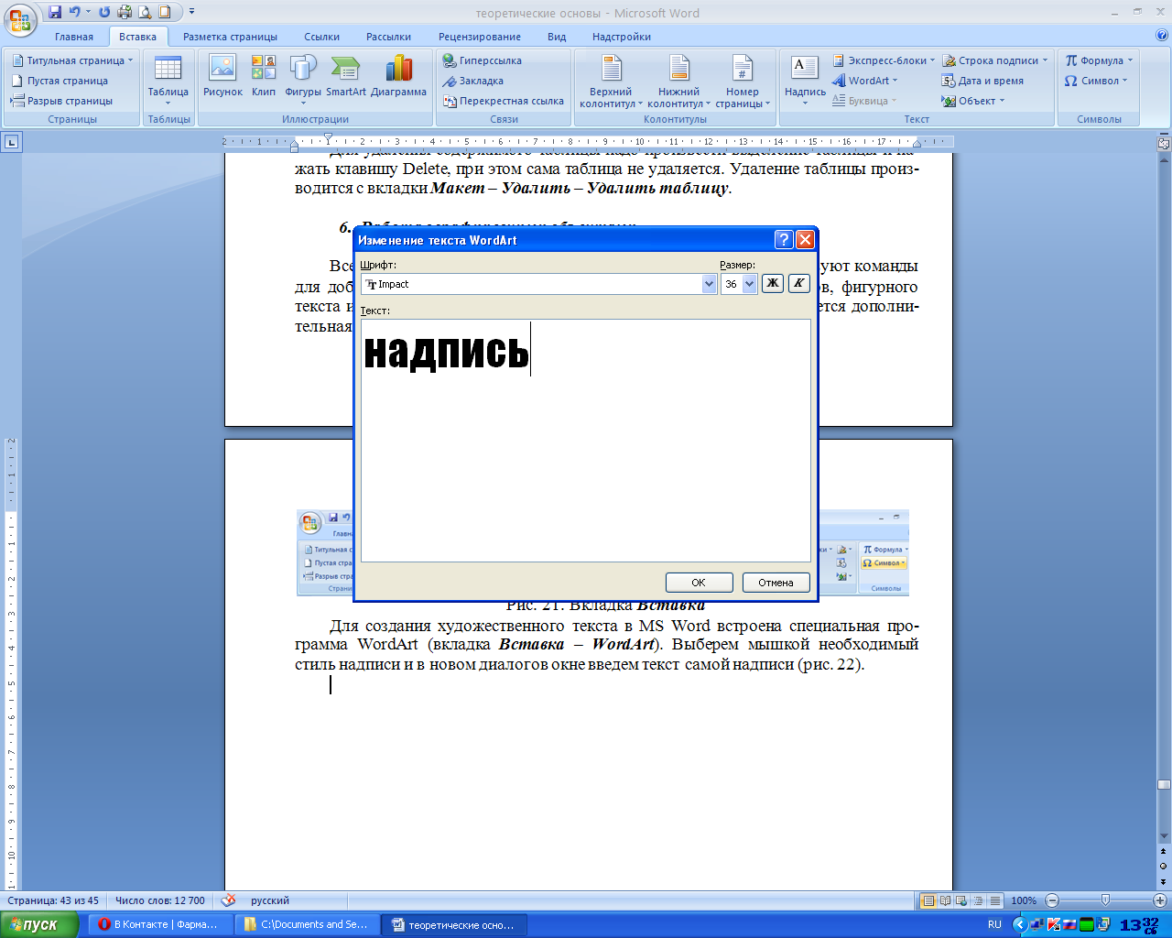Open the Формула equation dropdown
The image size is (1172, 938).
point(1099,60)
